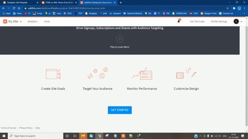
Task: Open Cortana circle on taskbar
Action: click(67, 136)
